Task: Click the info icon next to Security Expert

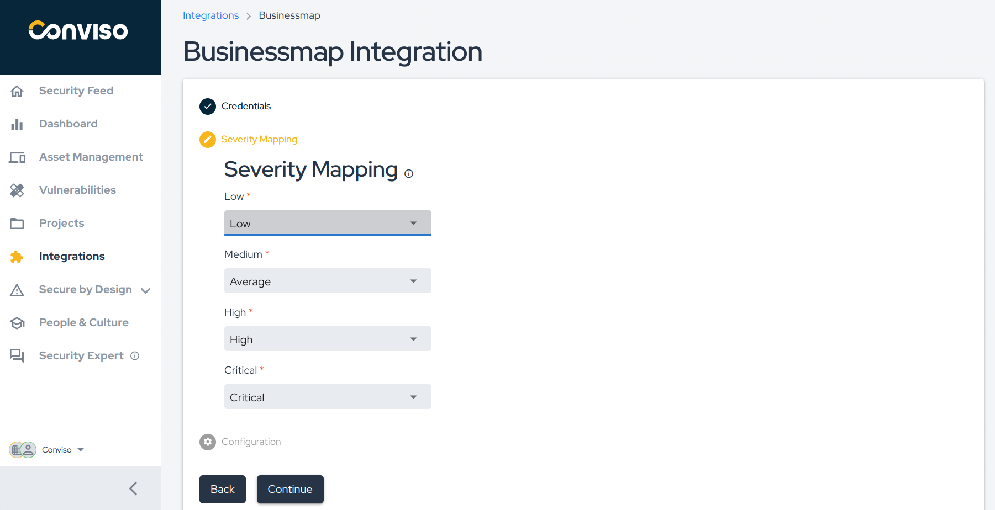Action: point(135,356)
